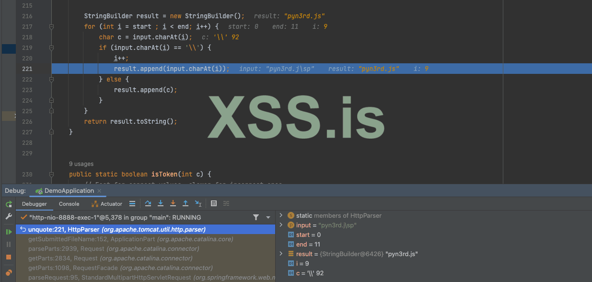Image resolution: width=592 pixels, height=282 pixels.
Task: Click line number 221 in gutter
Action: [x=27, y=69]
